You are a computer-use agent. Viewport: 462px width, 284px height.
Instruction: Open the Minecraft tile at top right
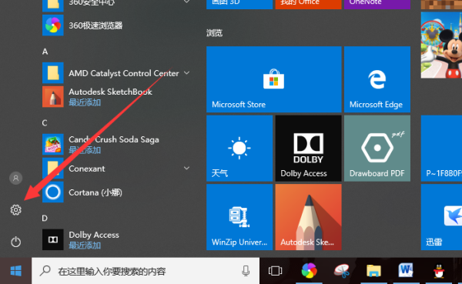441,4
